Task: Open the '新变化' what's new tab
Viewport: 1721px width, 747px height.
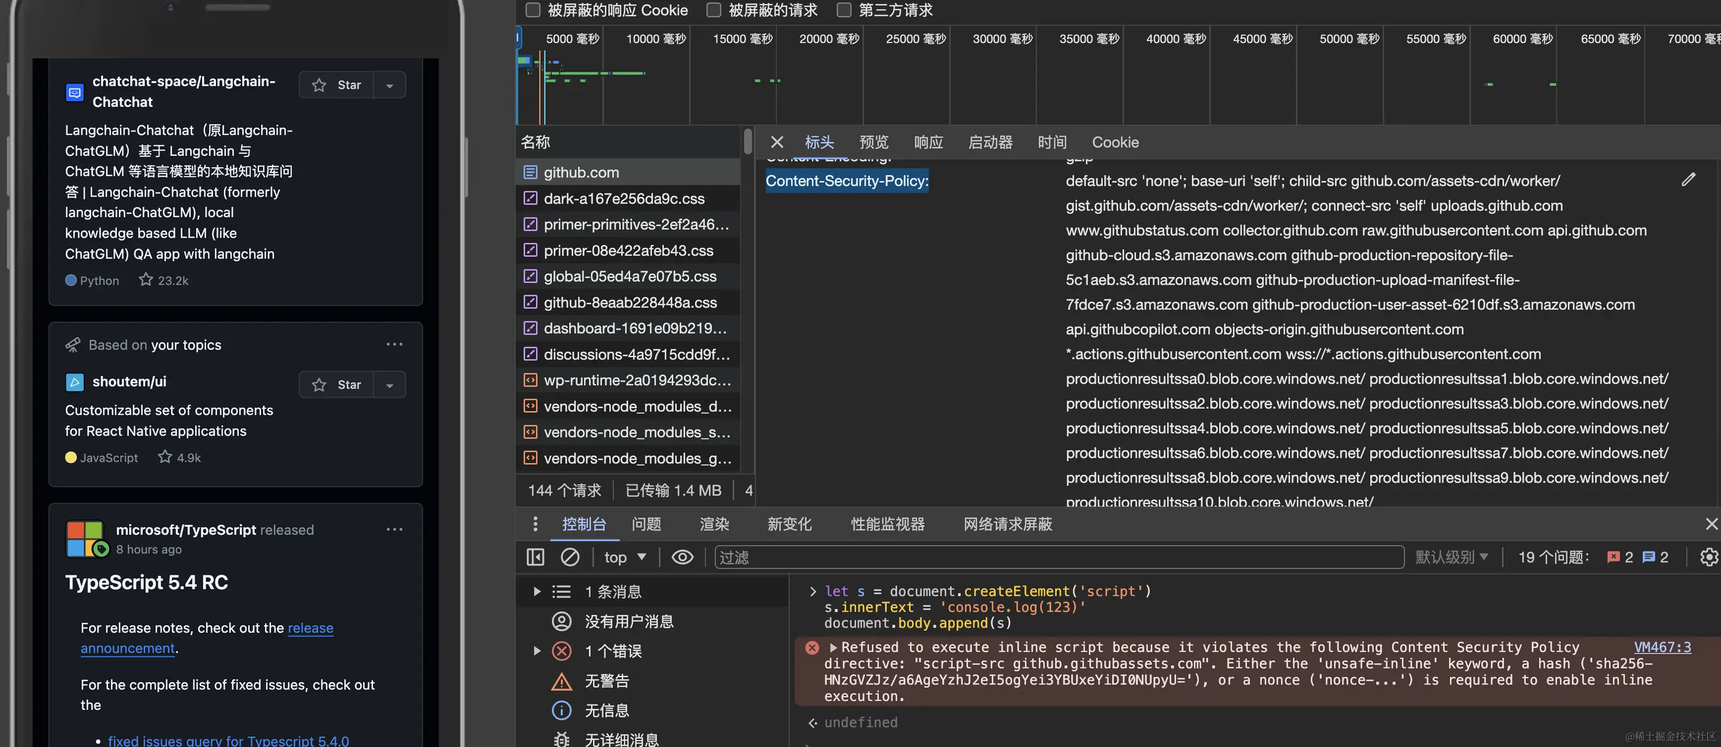Action: tap(790, 524)
